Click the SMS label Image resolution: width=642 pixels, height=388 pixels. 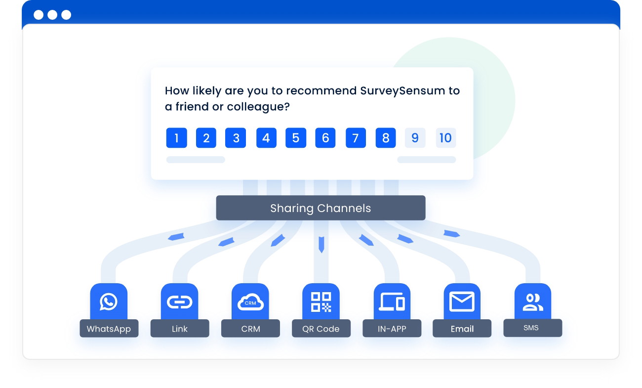(x=533, y=328)
